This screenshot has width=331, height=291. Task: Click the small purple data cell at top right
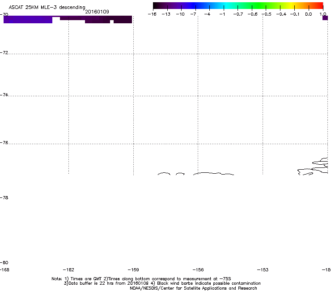325,18
